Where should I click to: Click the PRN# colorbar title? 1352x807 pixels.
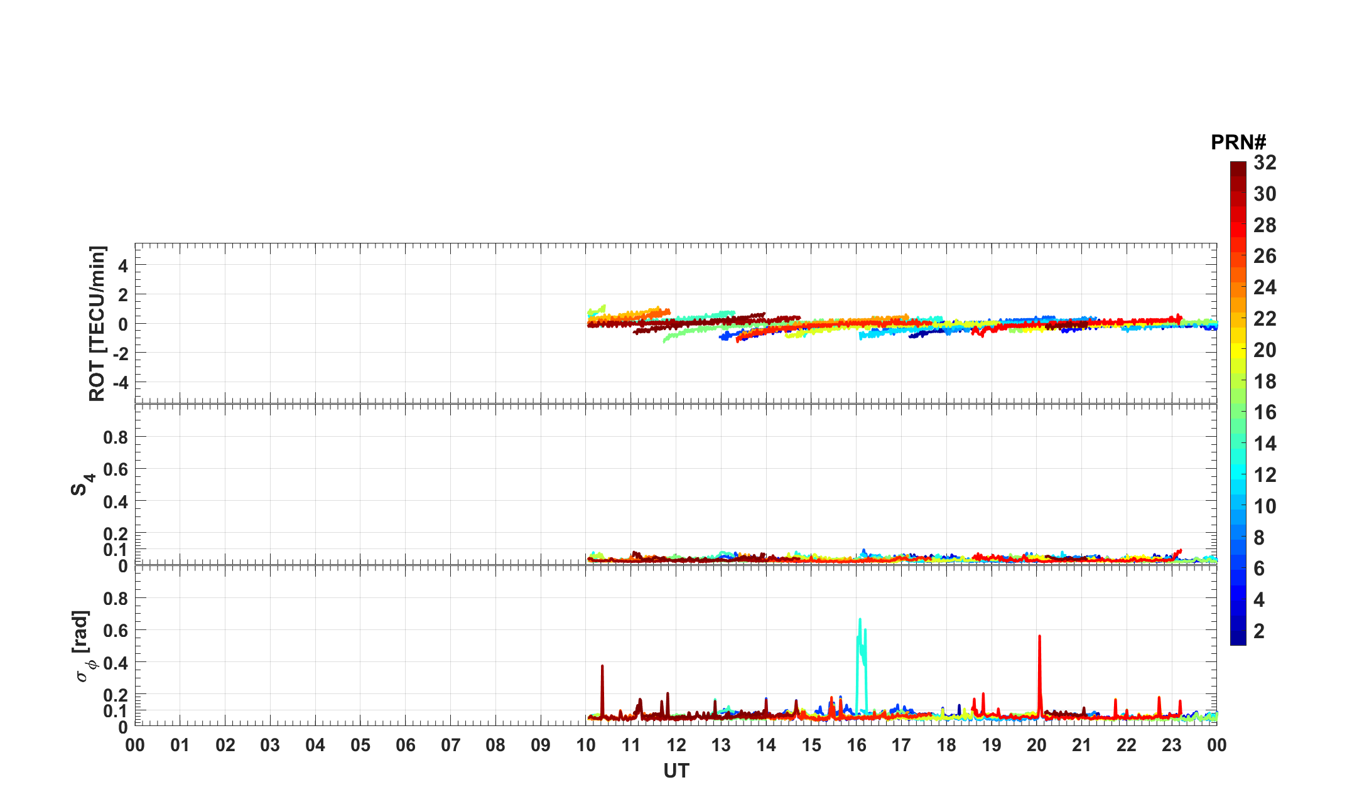click(1238, 142)
